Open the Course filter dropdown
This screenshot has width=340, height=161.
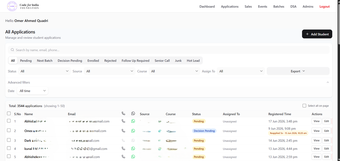pyautogui.click(x=175, y=71)
